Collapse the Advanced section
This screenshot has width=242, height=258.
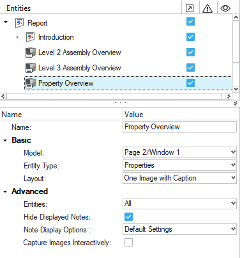(5, 191)
